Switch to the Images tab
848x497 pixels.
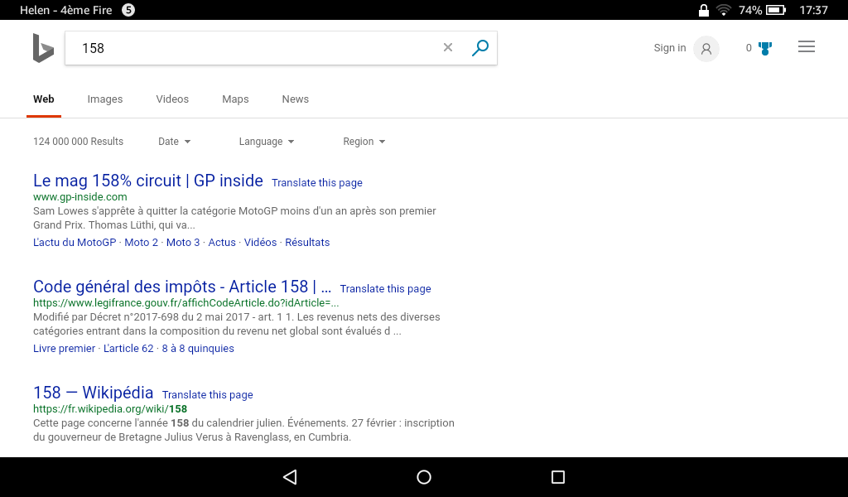coord(105,99)
